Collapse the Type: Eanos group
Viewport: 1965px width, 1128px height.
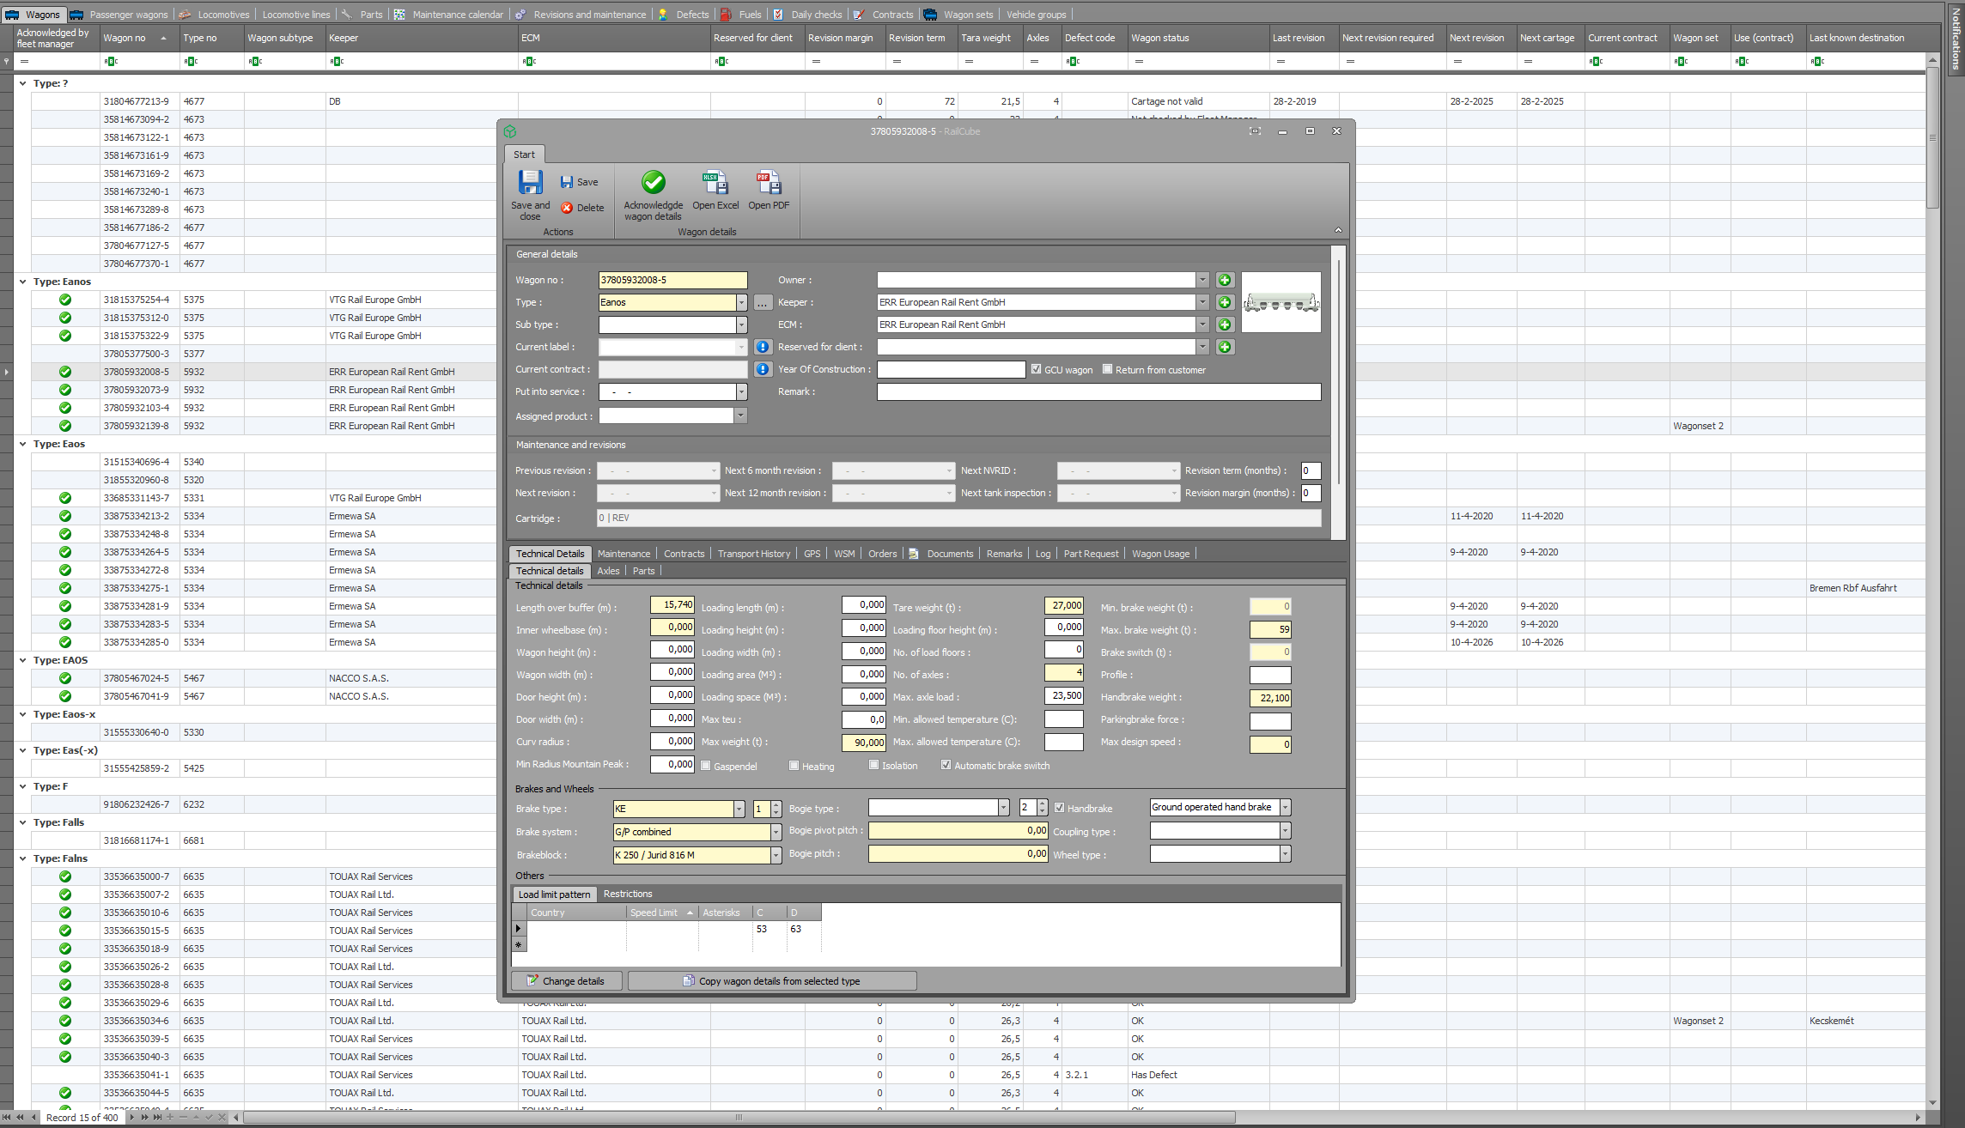(22, 282)
